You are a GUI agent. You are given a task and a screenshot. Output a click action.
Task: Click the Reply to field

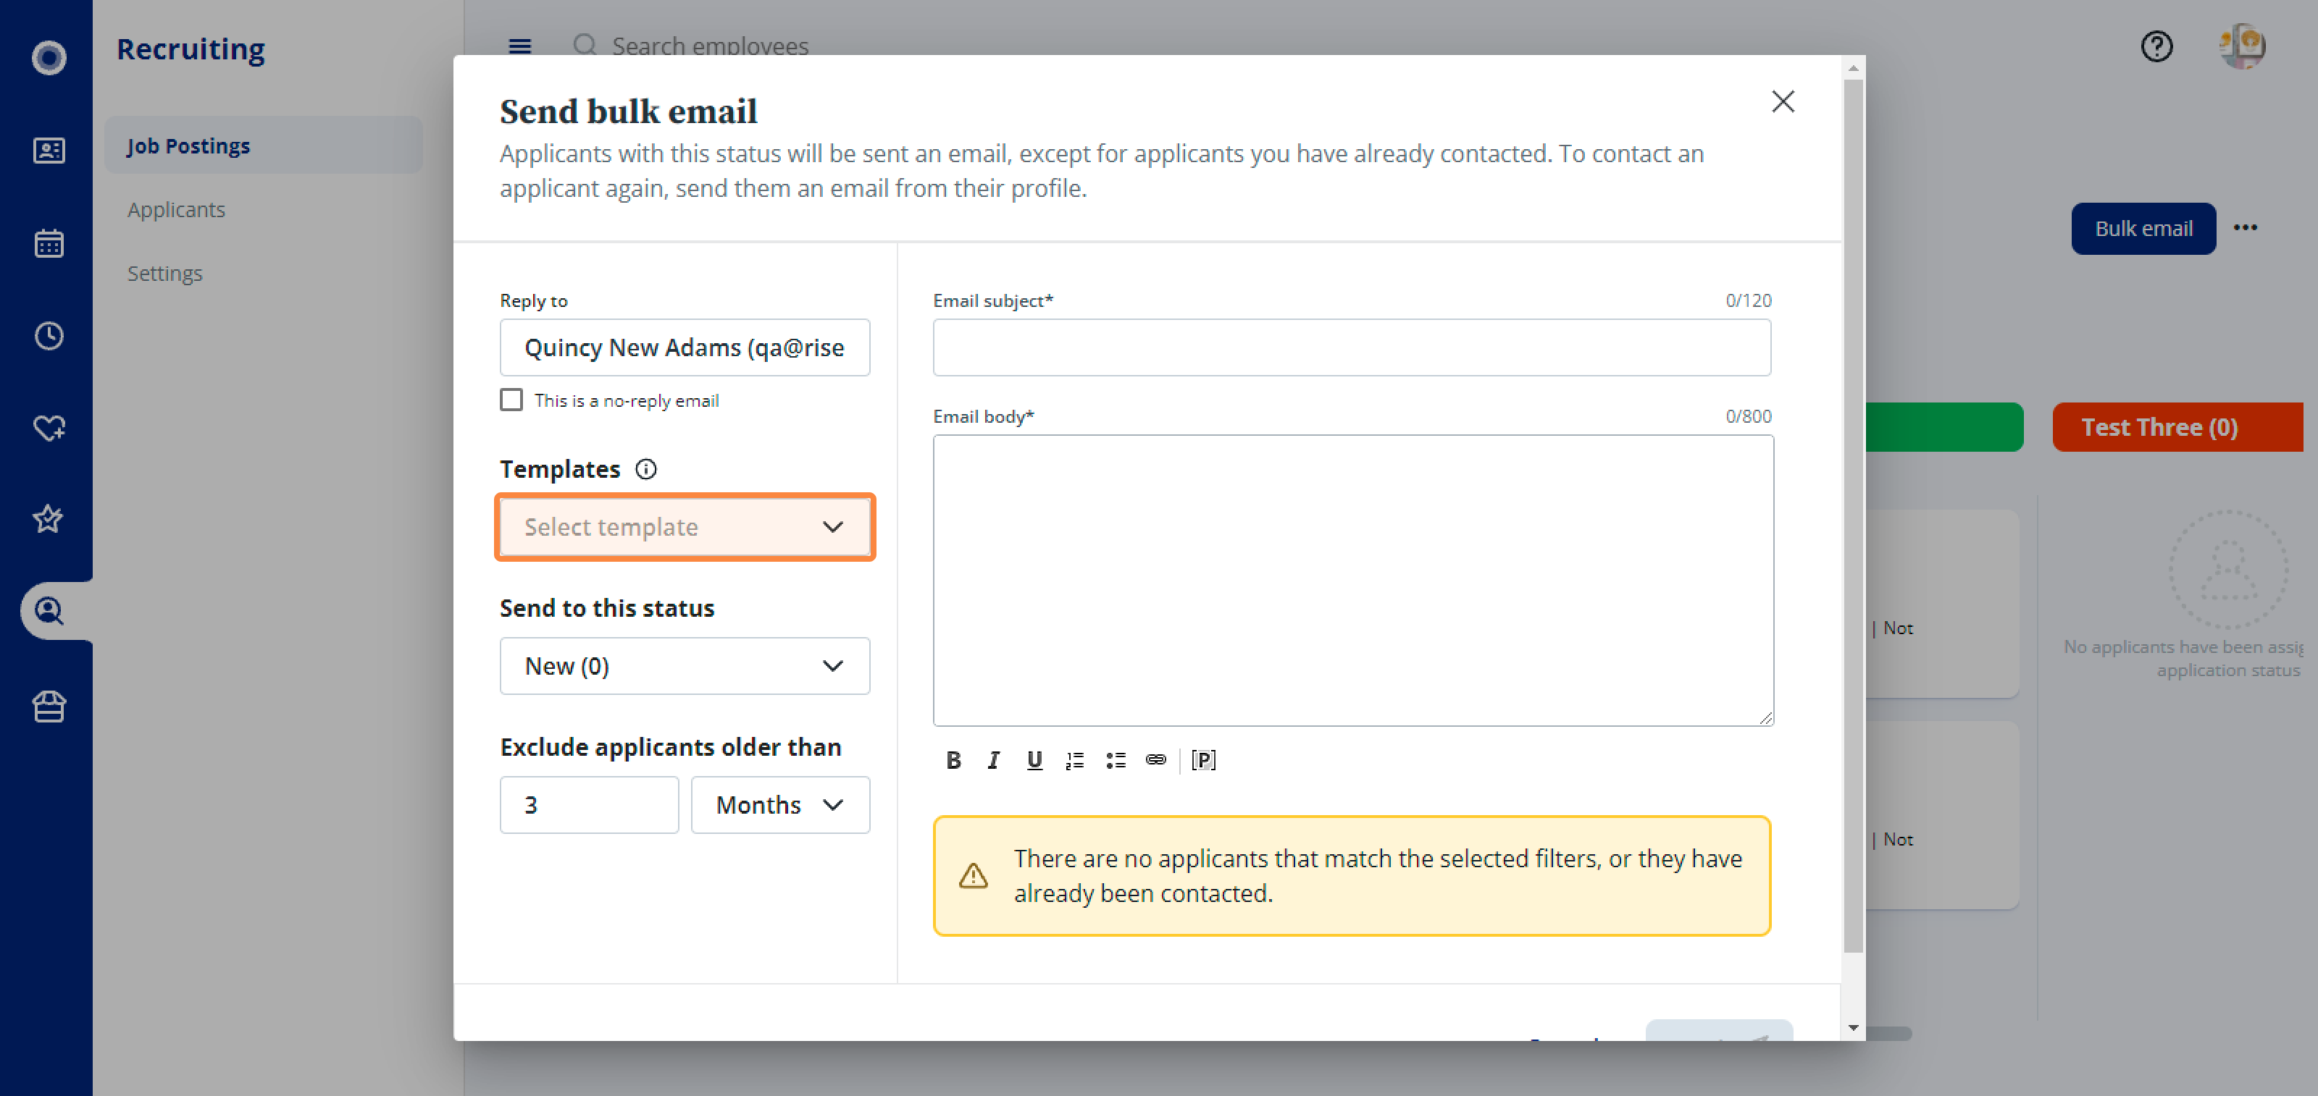[684, 347]
